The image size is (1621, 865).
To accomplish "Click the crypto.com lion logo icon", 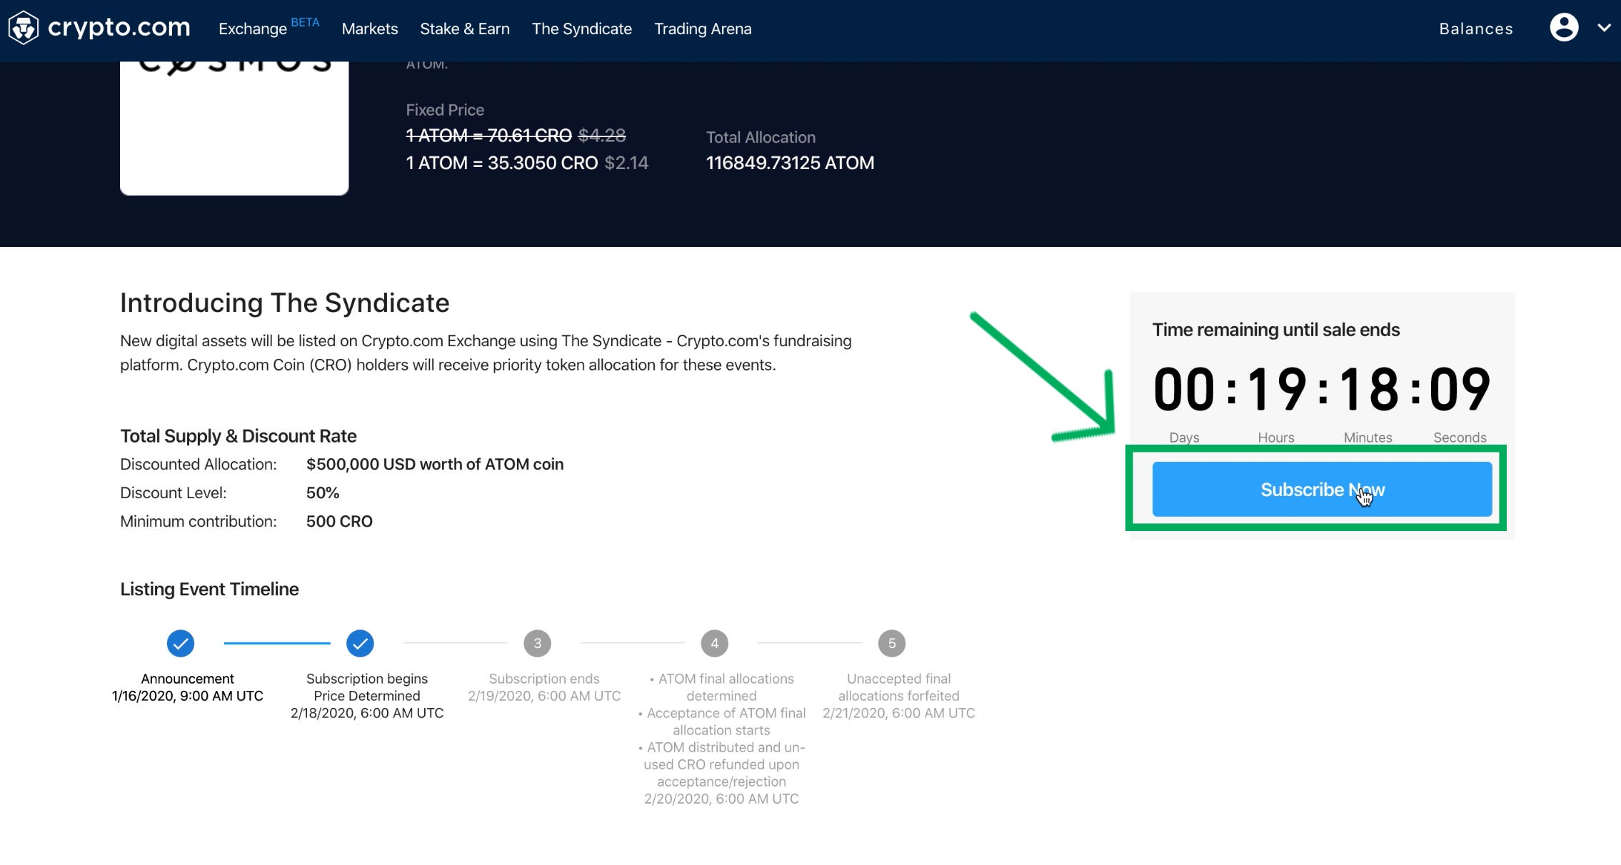I will click(24, 28).
